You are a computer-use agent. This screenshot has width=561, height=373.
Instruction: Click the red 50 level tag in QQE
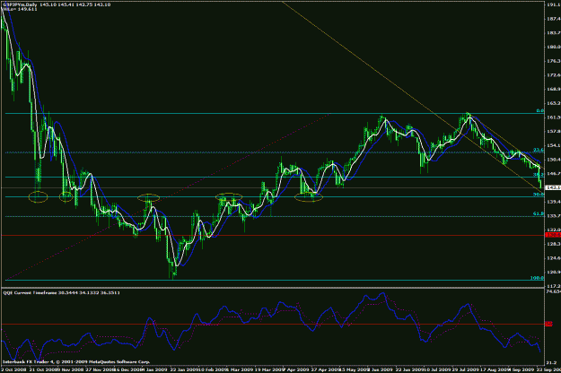tap(548, 324)
